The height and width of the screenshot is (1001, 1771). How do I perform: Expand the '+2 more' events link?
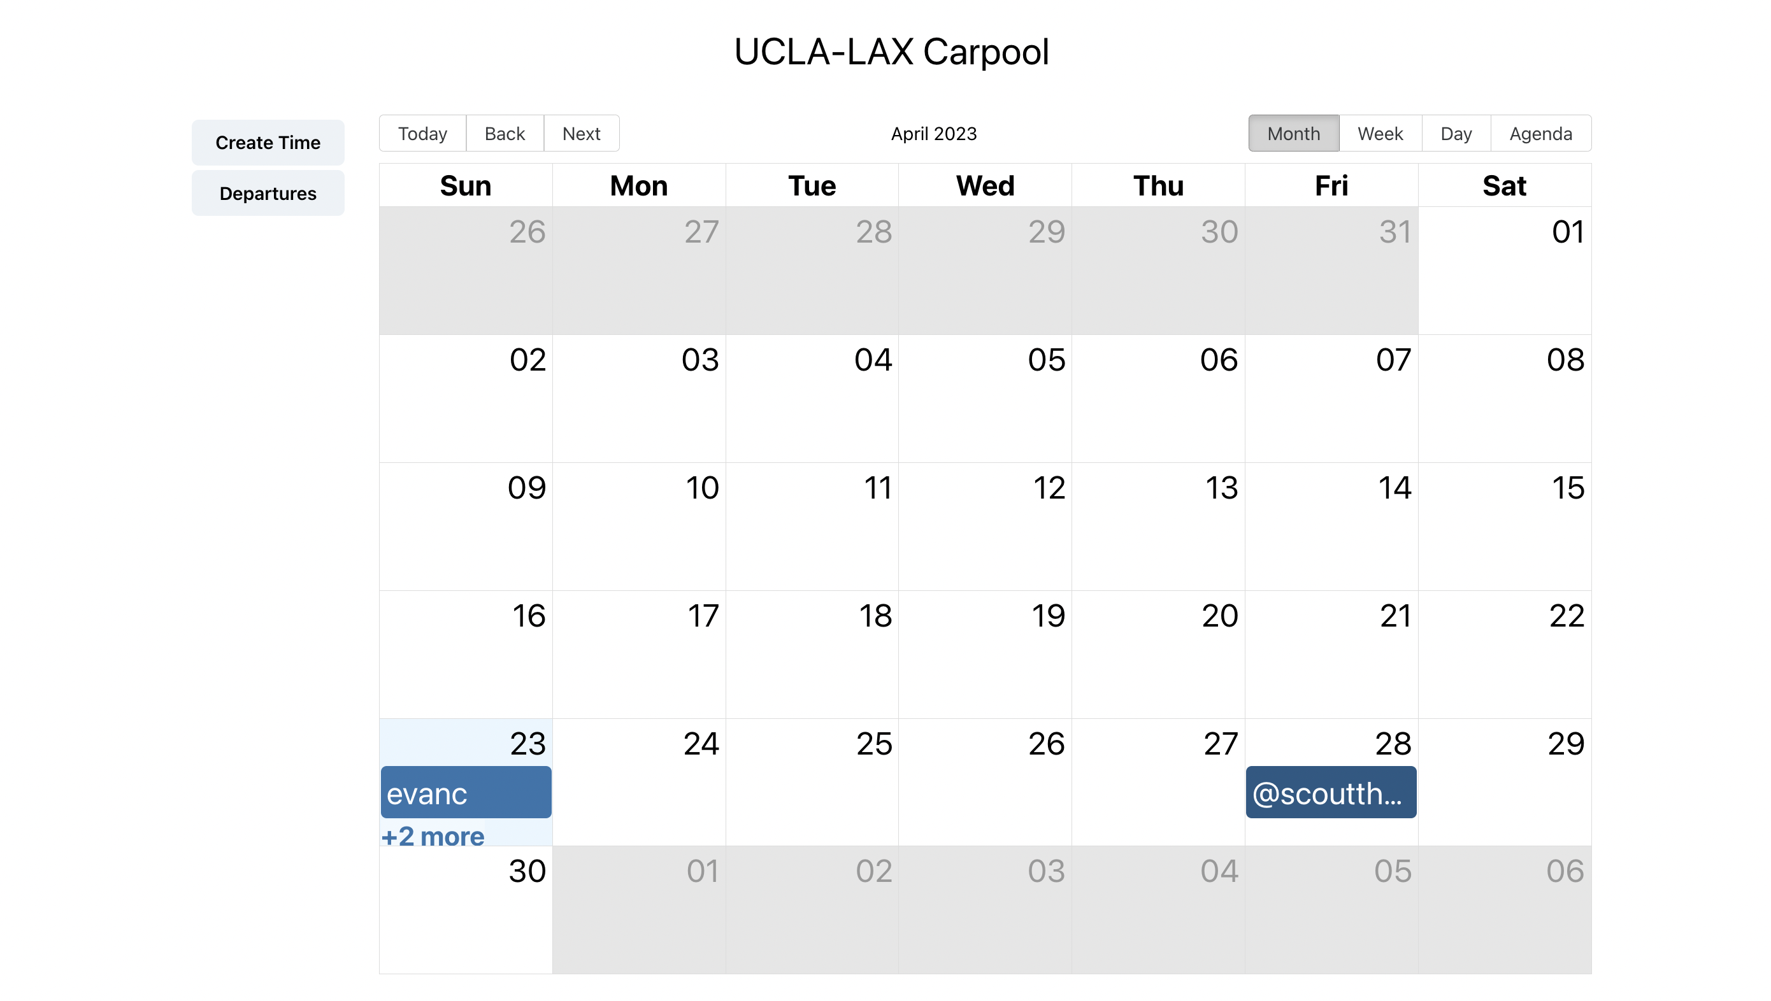click(x=433, y=836)
